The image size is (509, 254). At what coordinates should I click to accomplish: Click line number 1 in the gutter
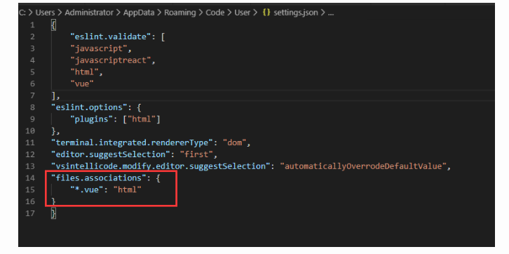click(32, 25)
